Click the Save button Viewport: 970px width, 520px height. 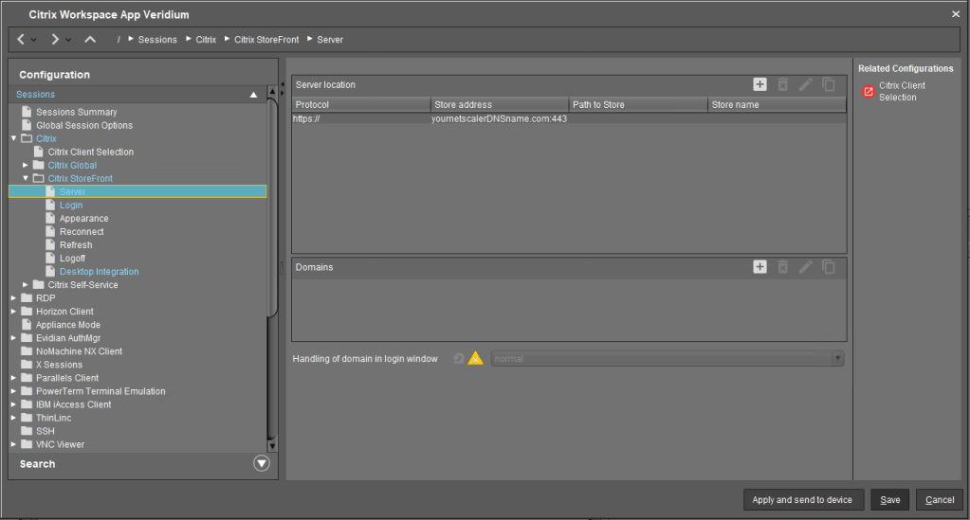point(890,500)
